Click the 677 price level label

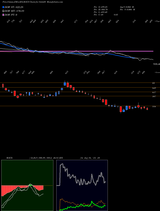point(154,92)
